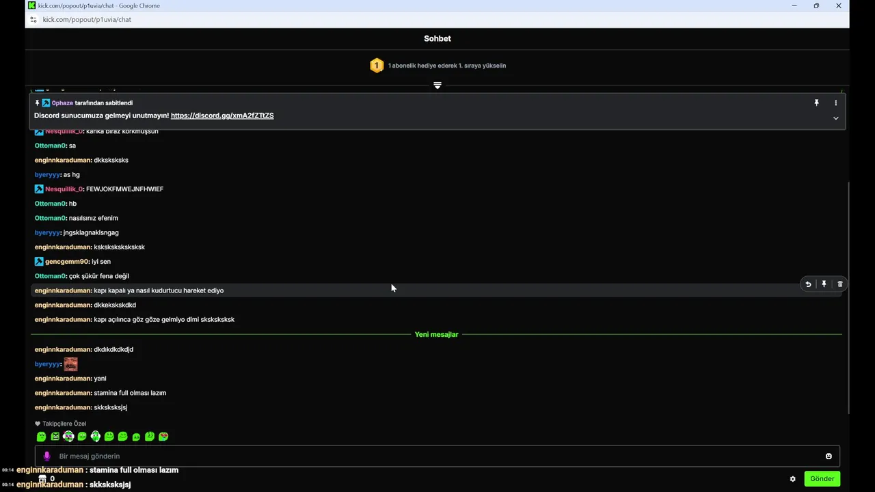Click the pin icon before 0phaze

point(38,102)
